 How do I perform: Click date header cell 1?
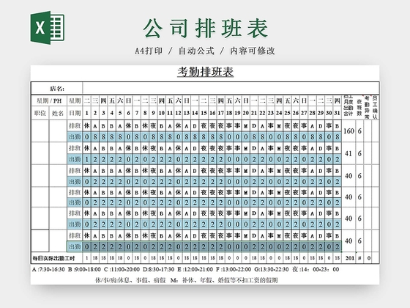[87, 113]
